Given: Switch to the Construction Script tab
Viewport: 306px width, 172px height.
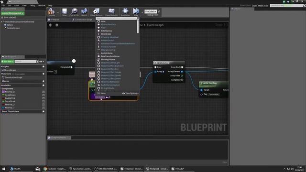Looking at the screenshot, I should coord(84,20).
